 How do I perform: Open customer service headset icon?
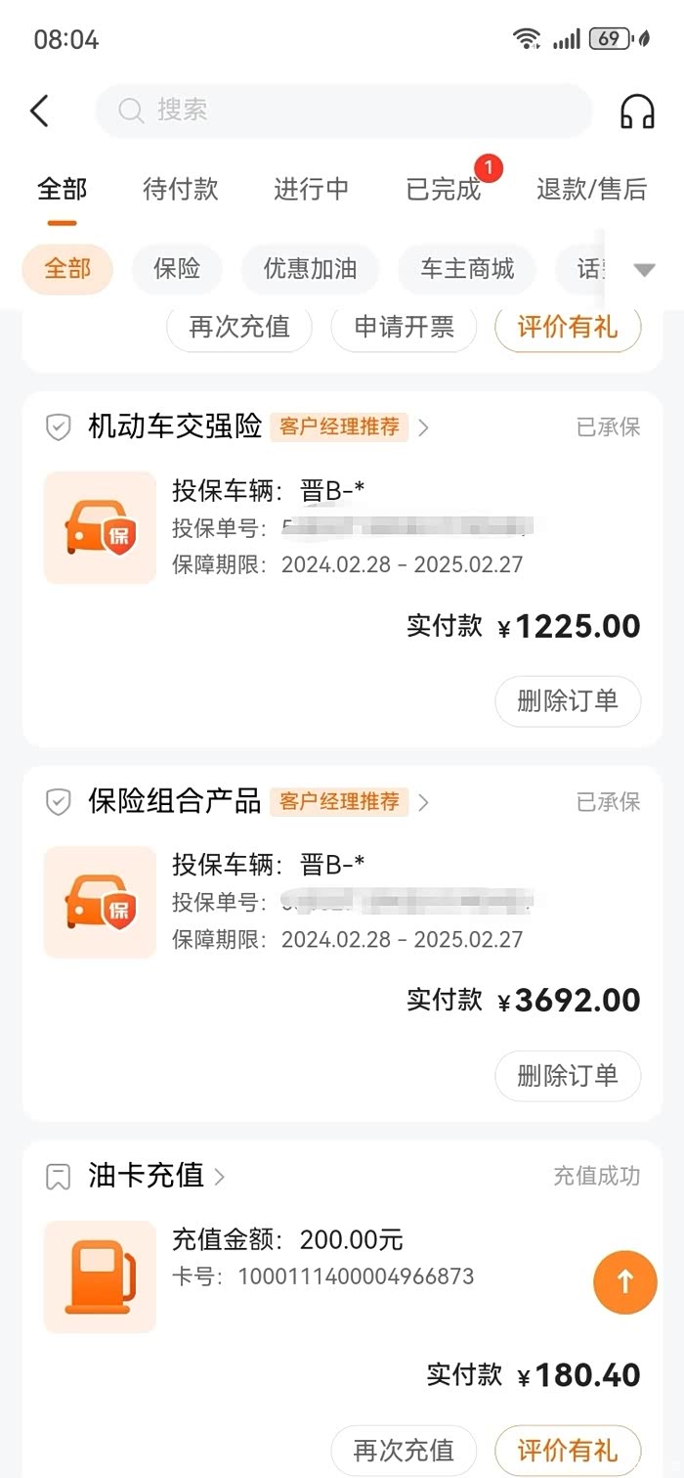pyautogui.click(x=637, y=112)
